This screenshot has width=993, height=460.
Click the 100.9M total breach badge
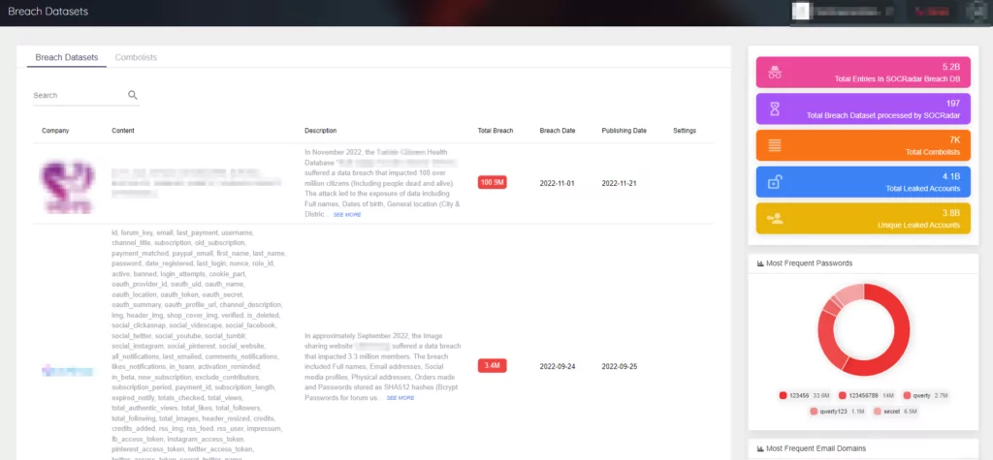(x=492, y=183)
